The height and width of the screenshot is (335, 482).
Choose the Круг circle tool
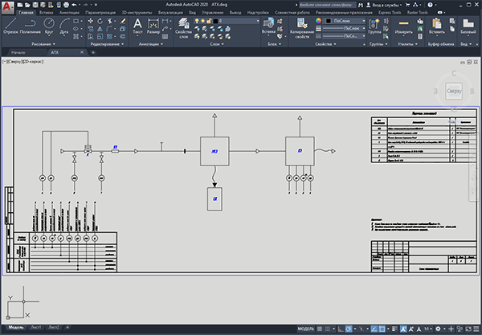tap(49, 26)
